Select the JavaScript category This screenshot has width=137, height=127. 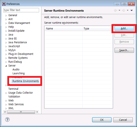click(14, 46)
